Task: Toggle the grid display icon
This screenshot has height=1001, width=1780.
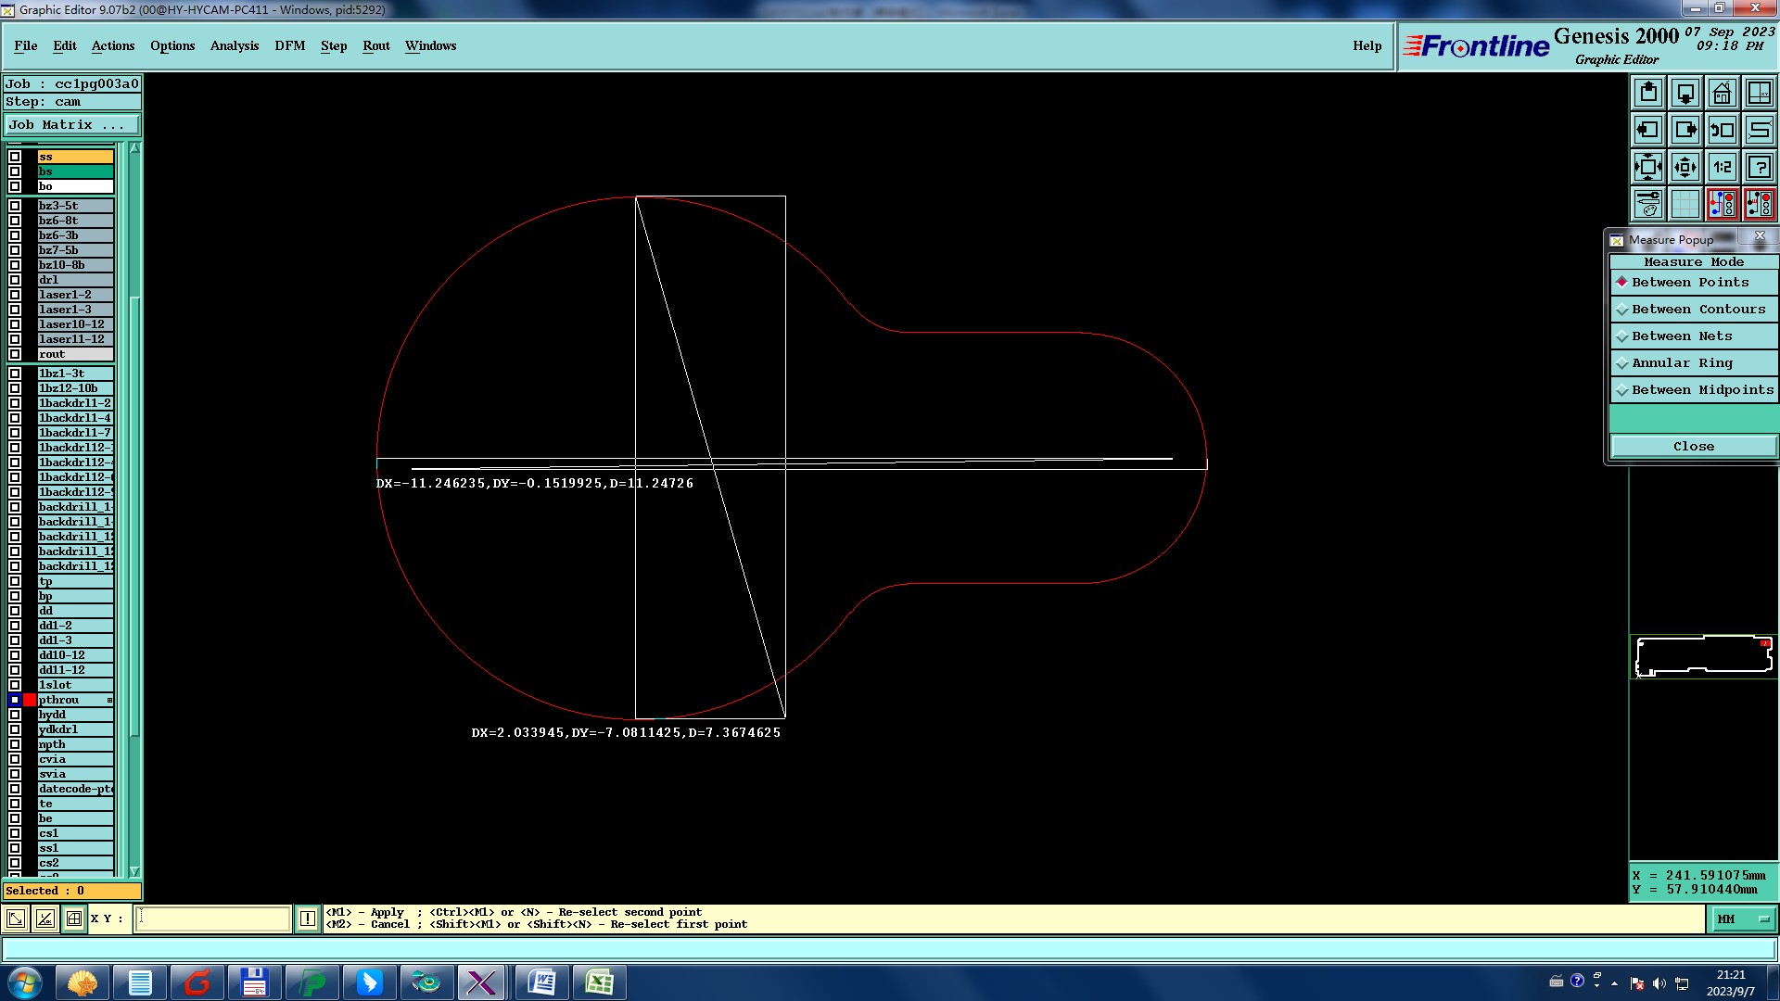Action: point(1685,204)
